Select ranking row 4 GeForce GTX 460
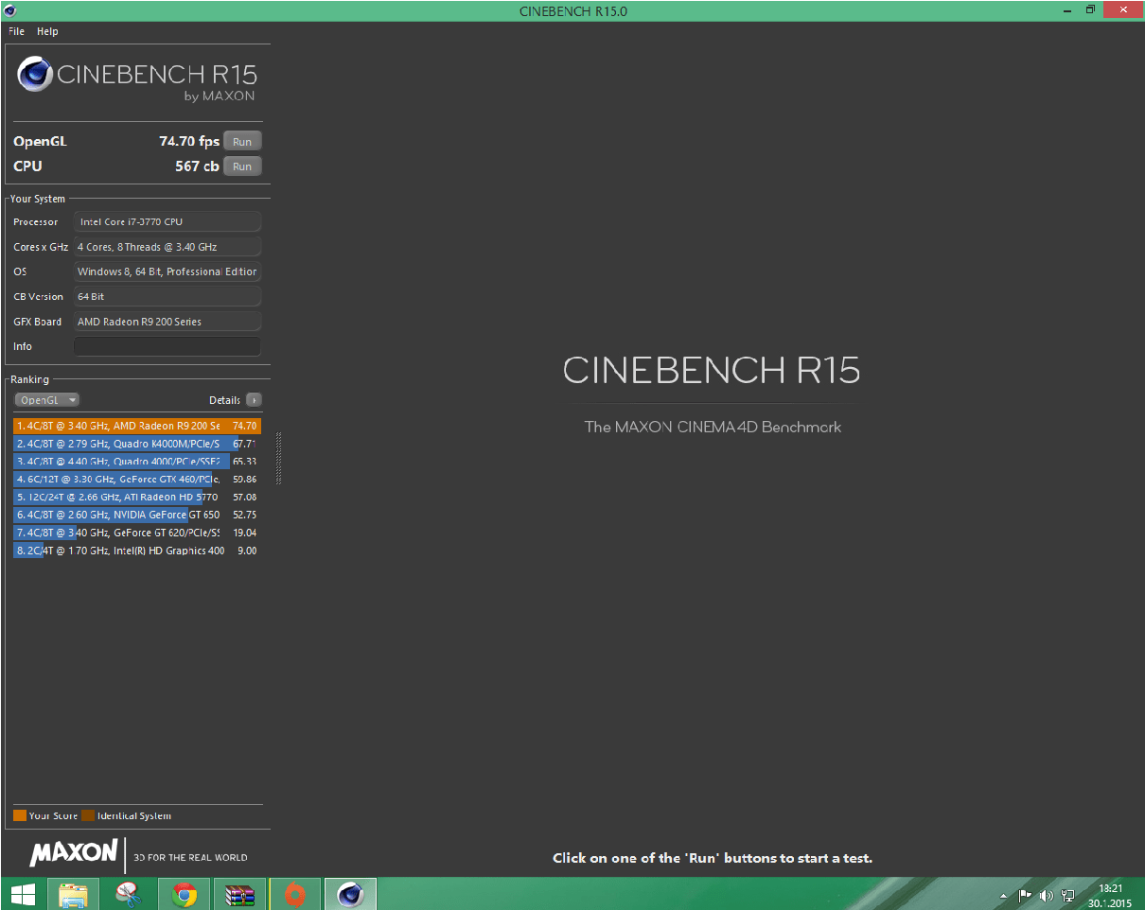This screenshot has height=910, width=1145. [x=137, y=480]
